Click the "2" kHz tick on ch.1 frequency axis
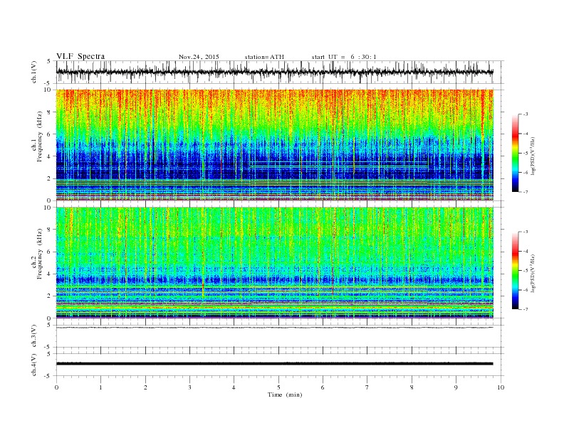This screenshot has width=564, height=435. [x=50, y=178]
